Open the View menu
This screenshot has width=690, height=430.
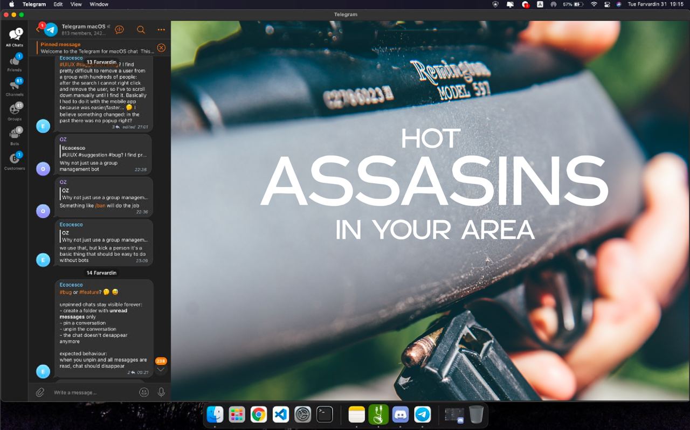76,4
